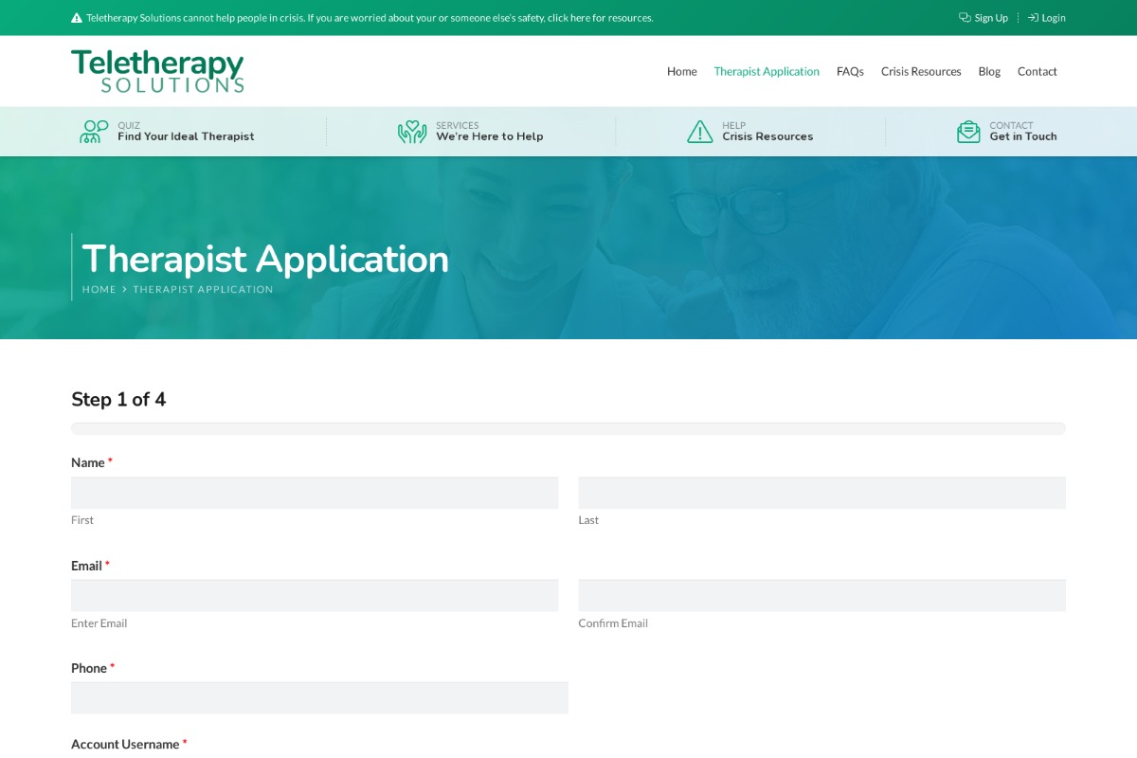Go to Home in main navigation

(682, 71)
